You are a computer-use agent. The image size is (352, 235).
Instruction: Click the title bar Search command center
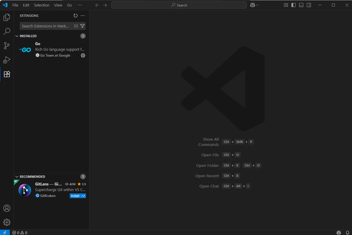[x=179, y=5]
